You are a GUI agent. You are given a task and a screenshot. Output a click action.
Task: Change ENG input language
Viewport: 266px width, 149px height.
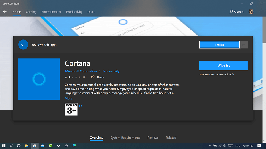[237, 146]
